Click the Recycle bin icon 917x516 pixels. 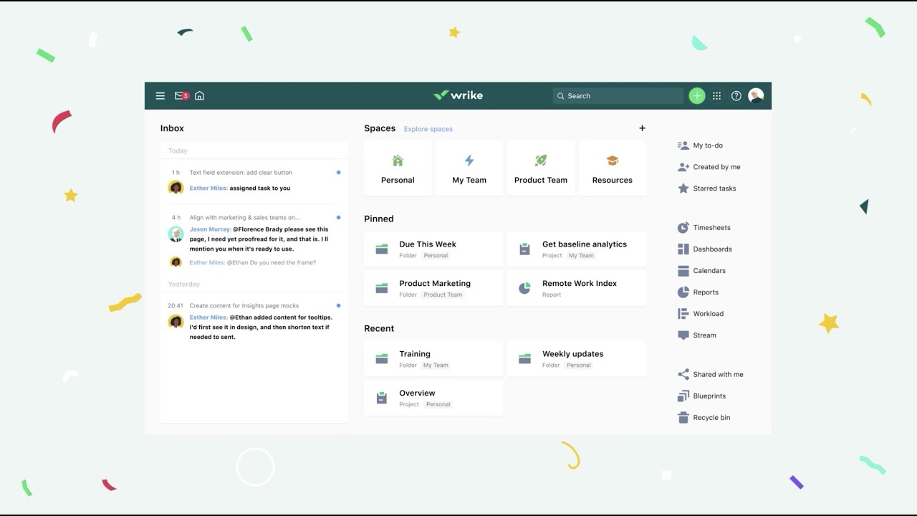click(683, 417)
